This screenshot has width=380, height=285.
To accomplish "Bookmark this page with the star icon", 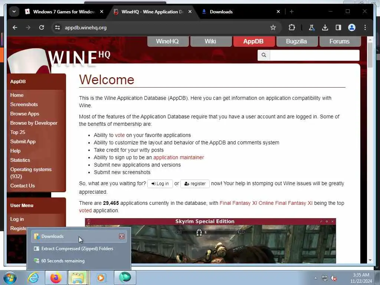I will [x=273, y=27].
